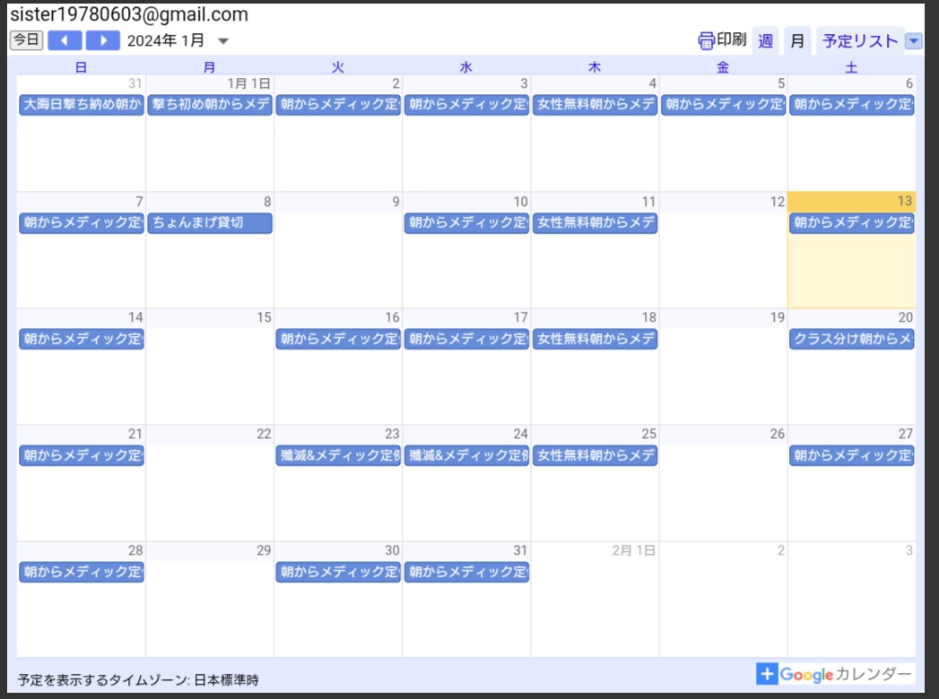Open the 朝からメディック定 event on the 14th
The image size is (939, 699).
(82, 339)
